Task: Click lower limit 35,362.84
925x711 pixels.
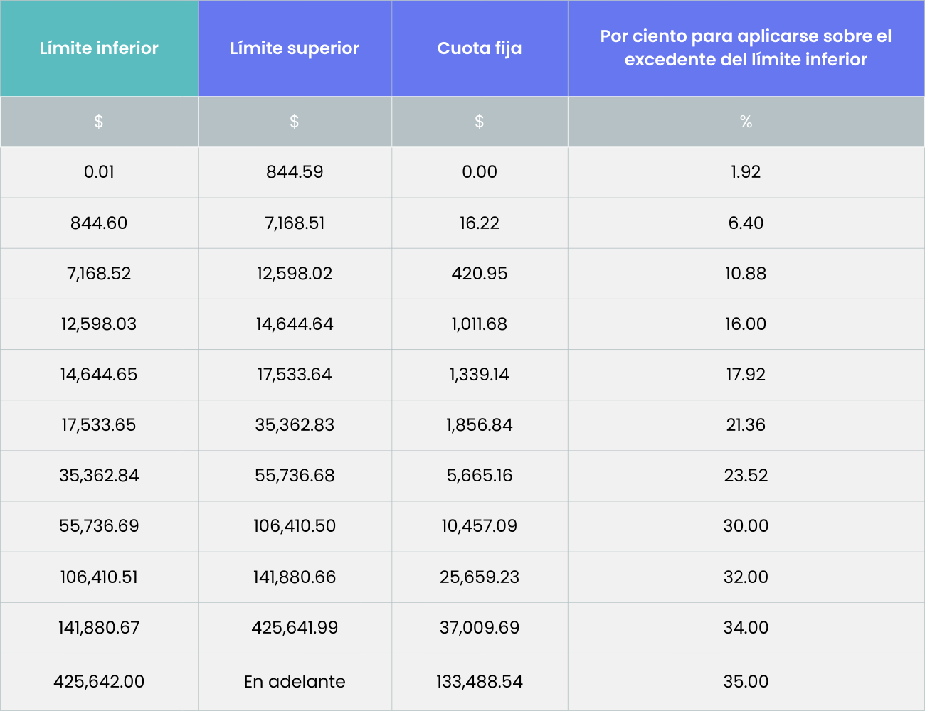Action: click(99, 475)
